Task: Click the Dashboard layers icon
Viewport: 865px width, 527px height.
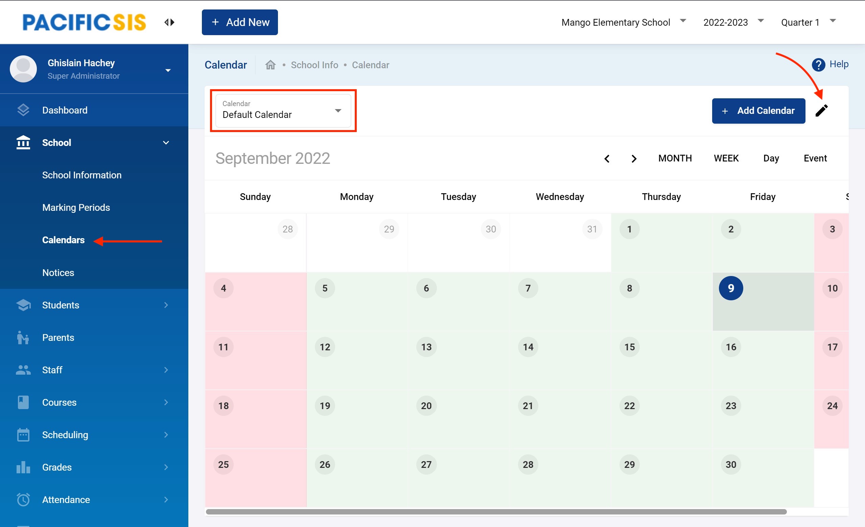Action: [23, 110]
